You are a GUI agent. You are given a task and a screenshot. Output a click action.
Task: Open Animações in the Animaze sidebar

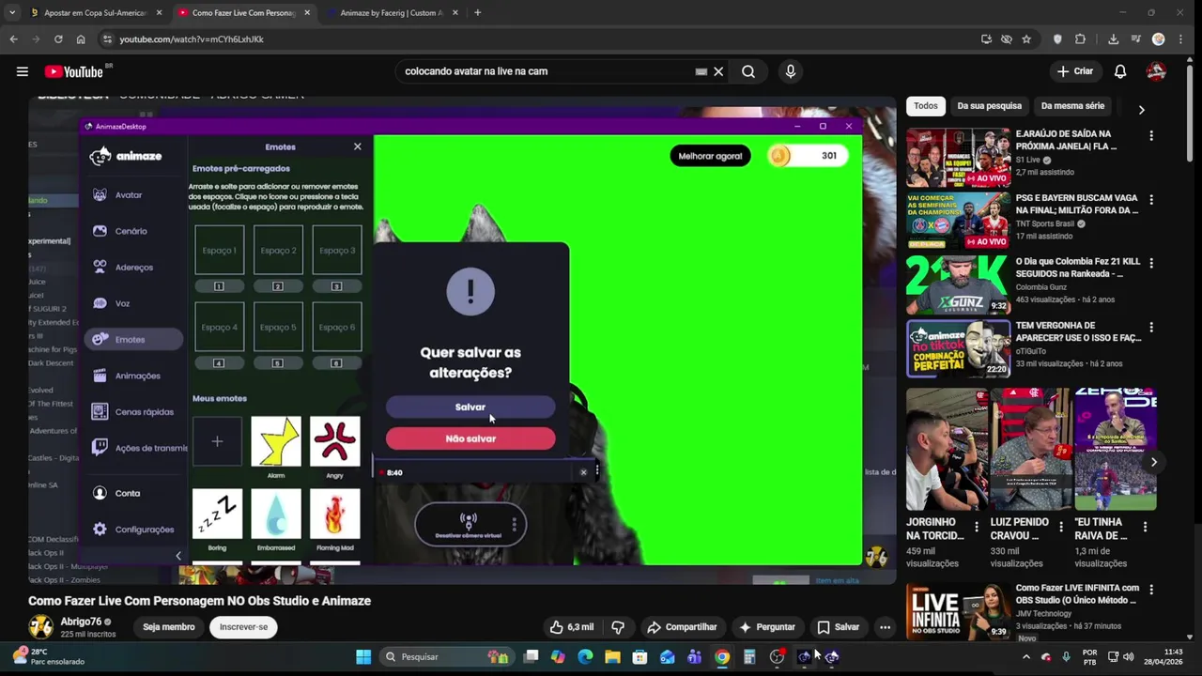(x=137, y=376)
